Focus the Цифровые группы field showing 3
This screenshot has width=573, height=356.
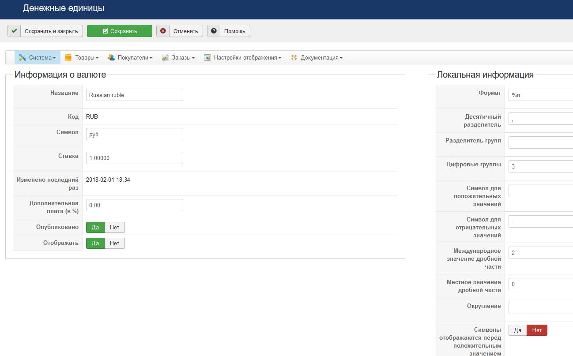click(541, 166)
